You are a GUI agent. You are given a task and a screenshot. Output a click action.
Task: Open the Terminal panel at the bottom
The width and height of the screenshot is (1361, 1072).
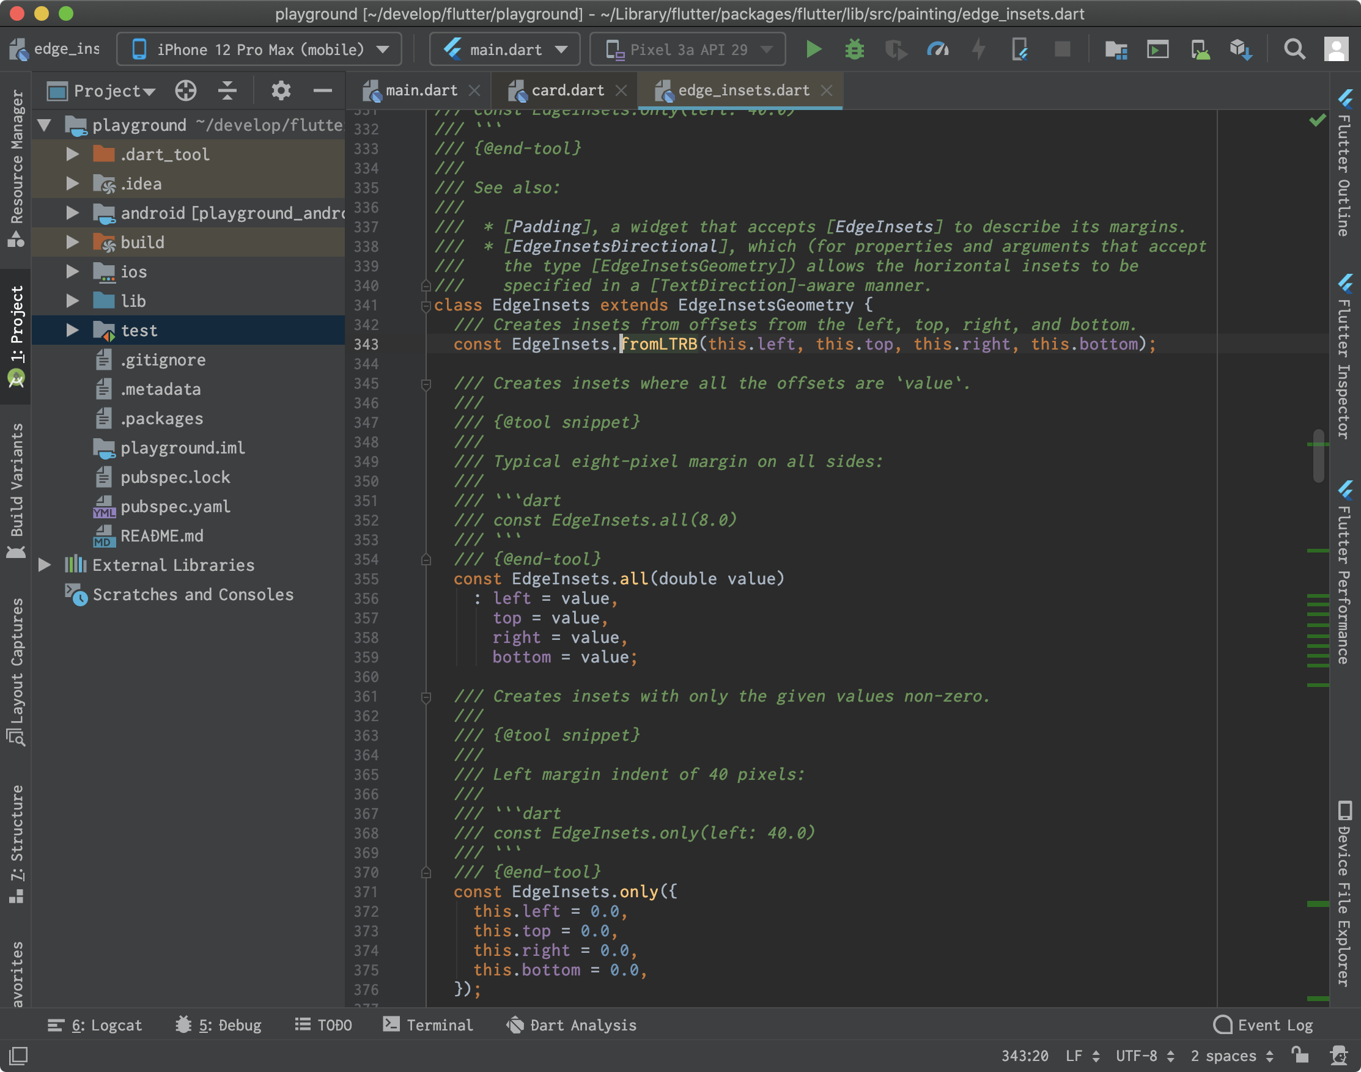pos(440,1024)
